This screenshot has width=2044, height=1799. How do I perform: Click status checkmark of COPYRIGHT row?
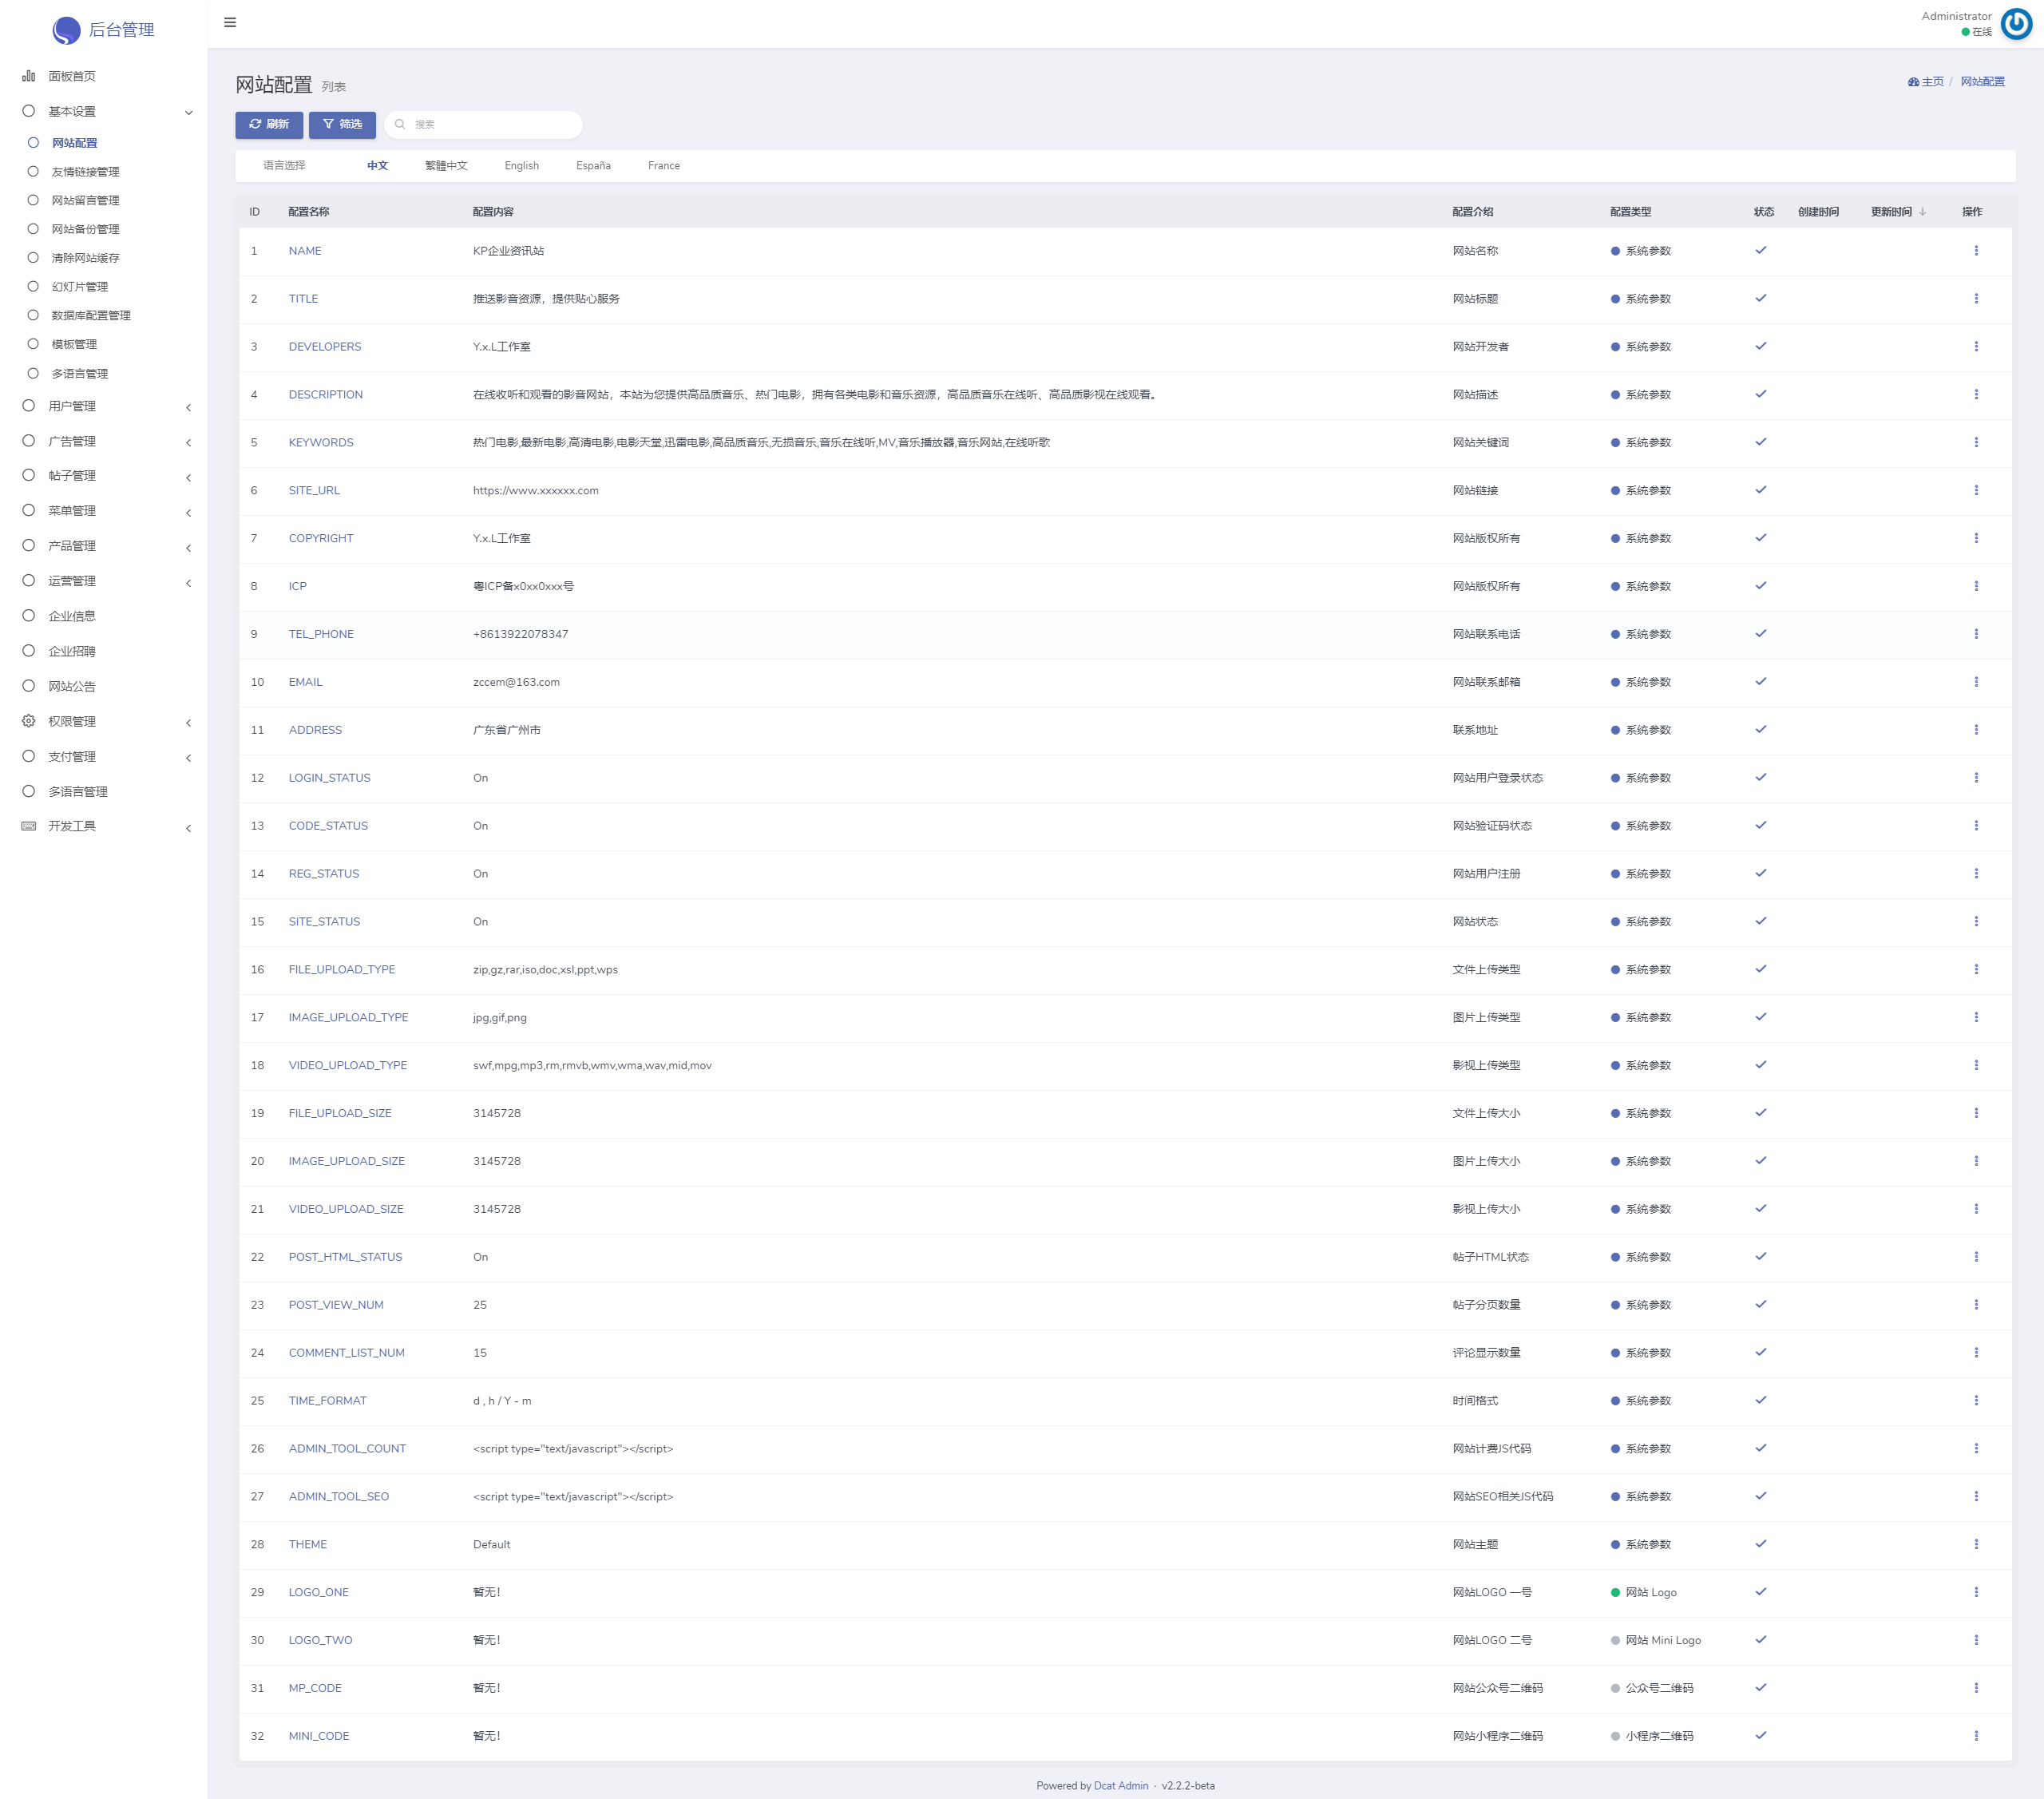point(1761,538)
